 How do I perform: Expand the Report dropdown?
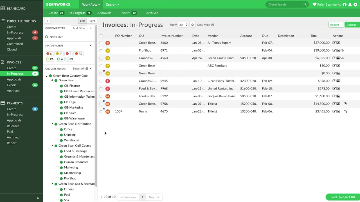(x=336, y=25)
